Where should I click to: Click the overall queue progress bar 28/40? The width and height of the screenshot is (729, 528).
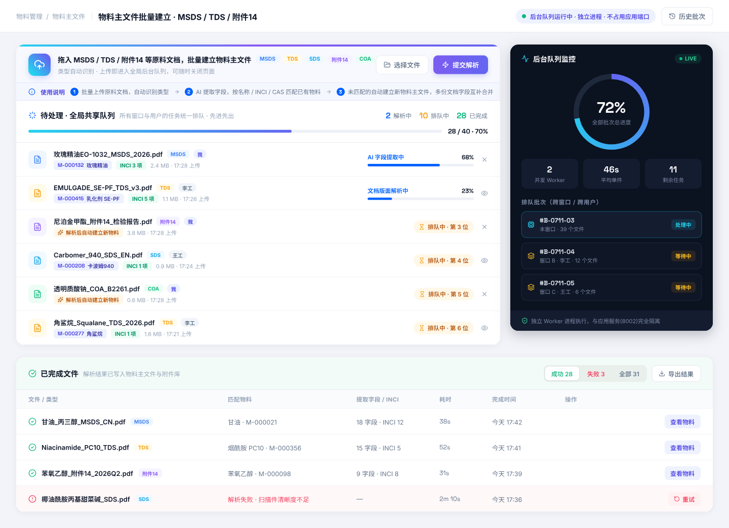tap(235, 131)
